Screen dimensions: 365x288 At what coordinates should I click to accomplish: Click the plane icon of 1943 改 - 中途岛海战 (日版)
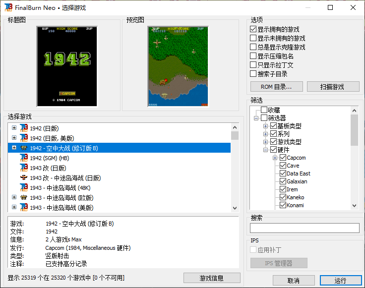(24, 178)
